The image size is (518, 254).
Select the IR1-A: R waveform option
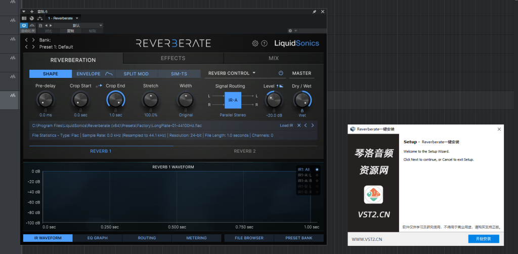click(x=307, y=181)
